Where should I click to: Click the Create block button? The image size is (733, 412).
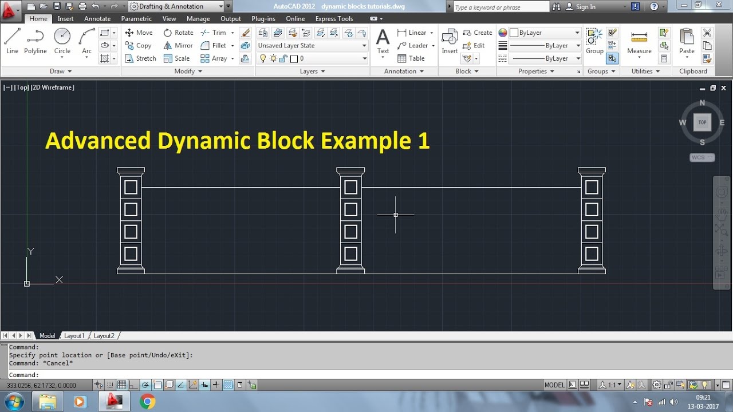coord(478,33)
